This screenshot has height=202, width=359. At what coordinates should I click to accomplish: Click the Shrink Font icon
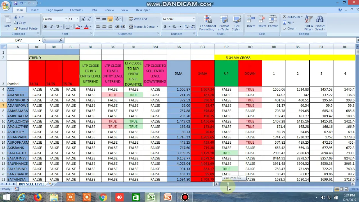click(89, 19)
